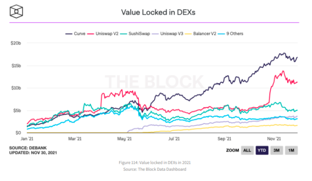Screen dimensions: 312x181
Task: Click The Block Data Dashboard source caption
Action: click(155, 169)
